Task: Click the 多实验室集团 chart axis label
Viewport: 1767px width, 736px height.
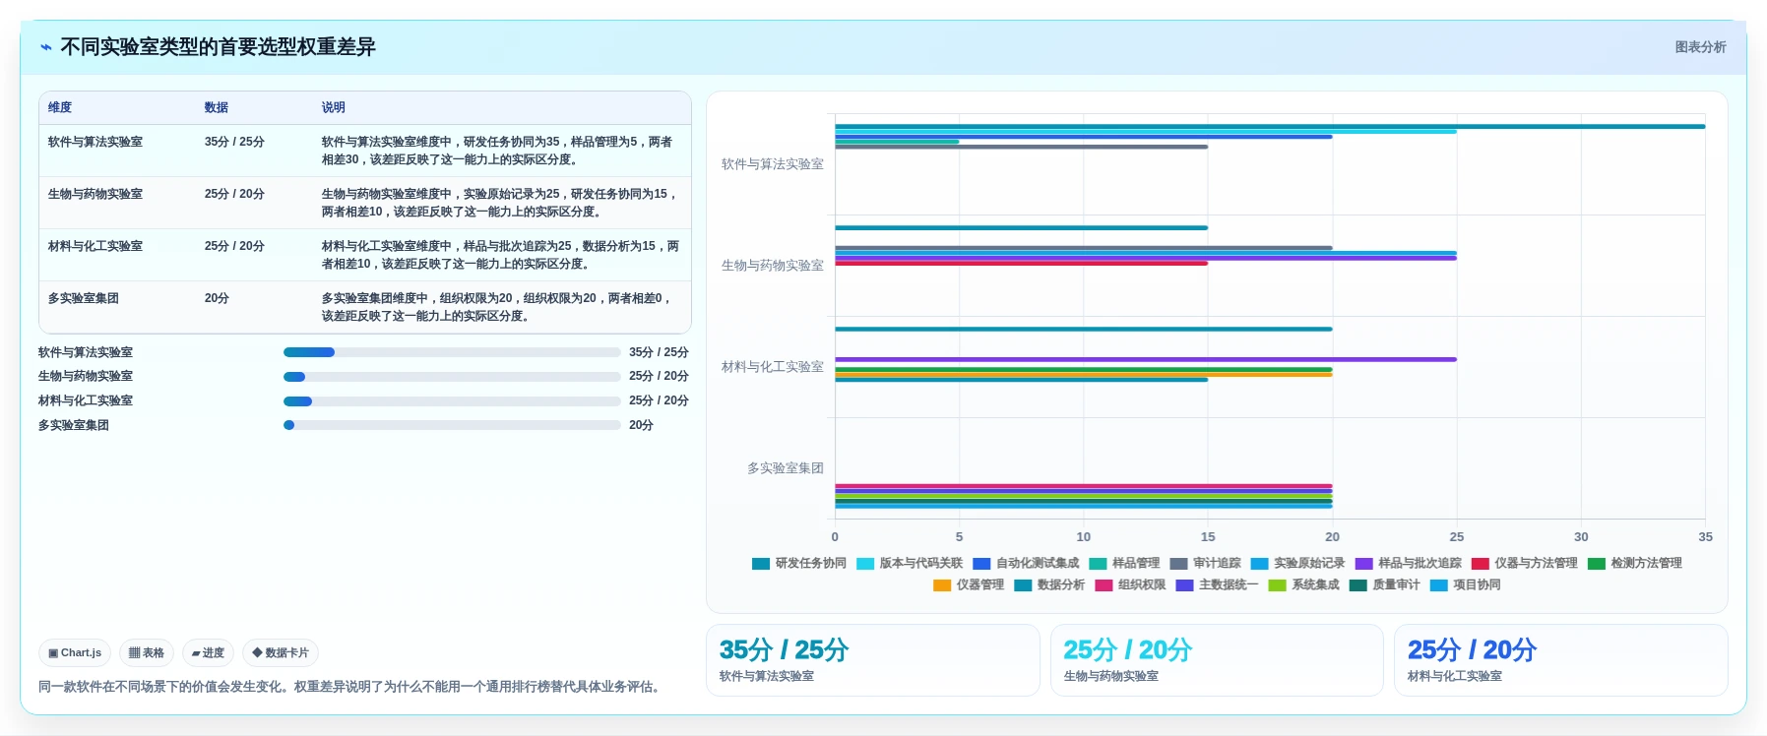Action: (x=785, y=468)
